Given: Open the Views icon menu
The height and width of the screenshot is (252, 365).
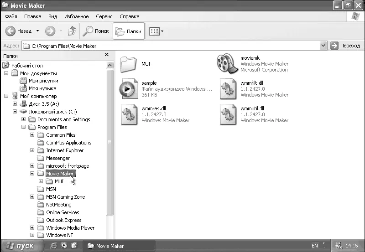Looking at the screenshot, I should (154, 31).
